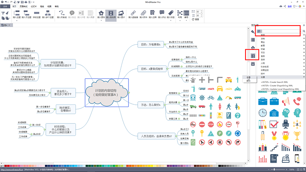Open the format brush side panel icon

click(x=253, y=32)
